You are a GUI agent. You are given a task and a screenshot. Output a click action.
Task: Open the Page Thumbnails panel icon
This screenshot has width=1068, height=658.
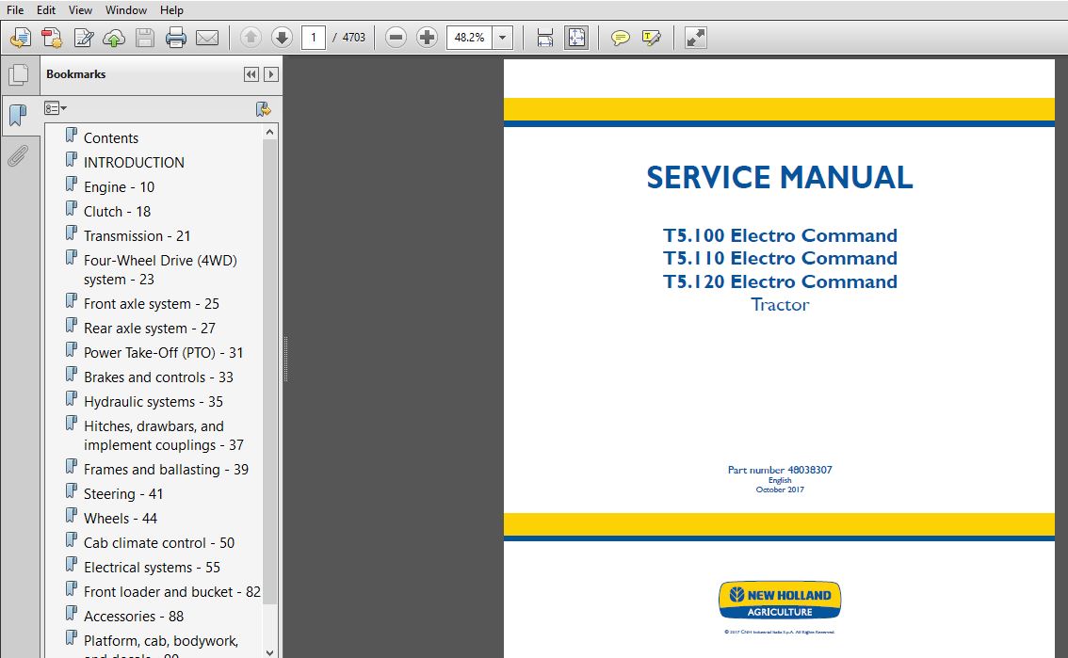click(x=19, y=74)
